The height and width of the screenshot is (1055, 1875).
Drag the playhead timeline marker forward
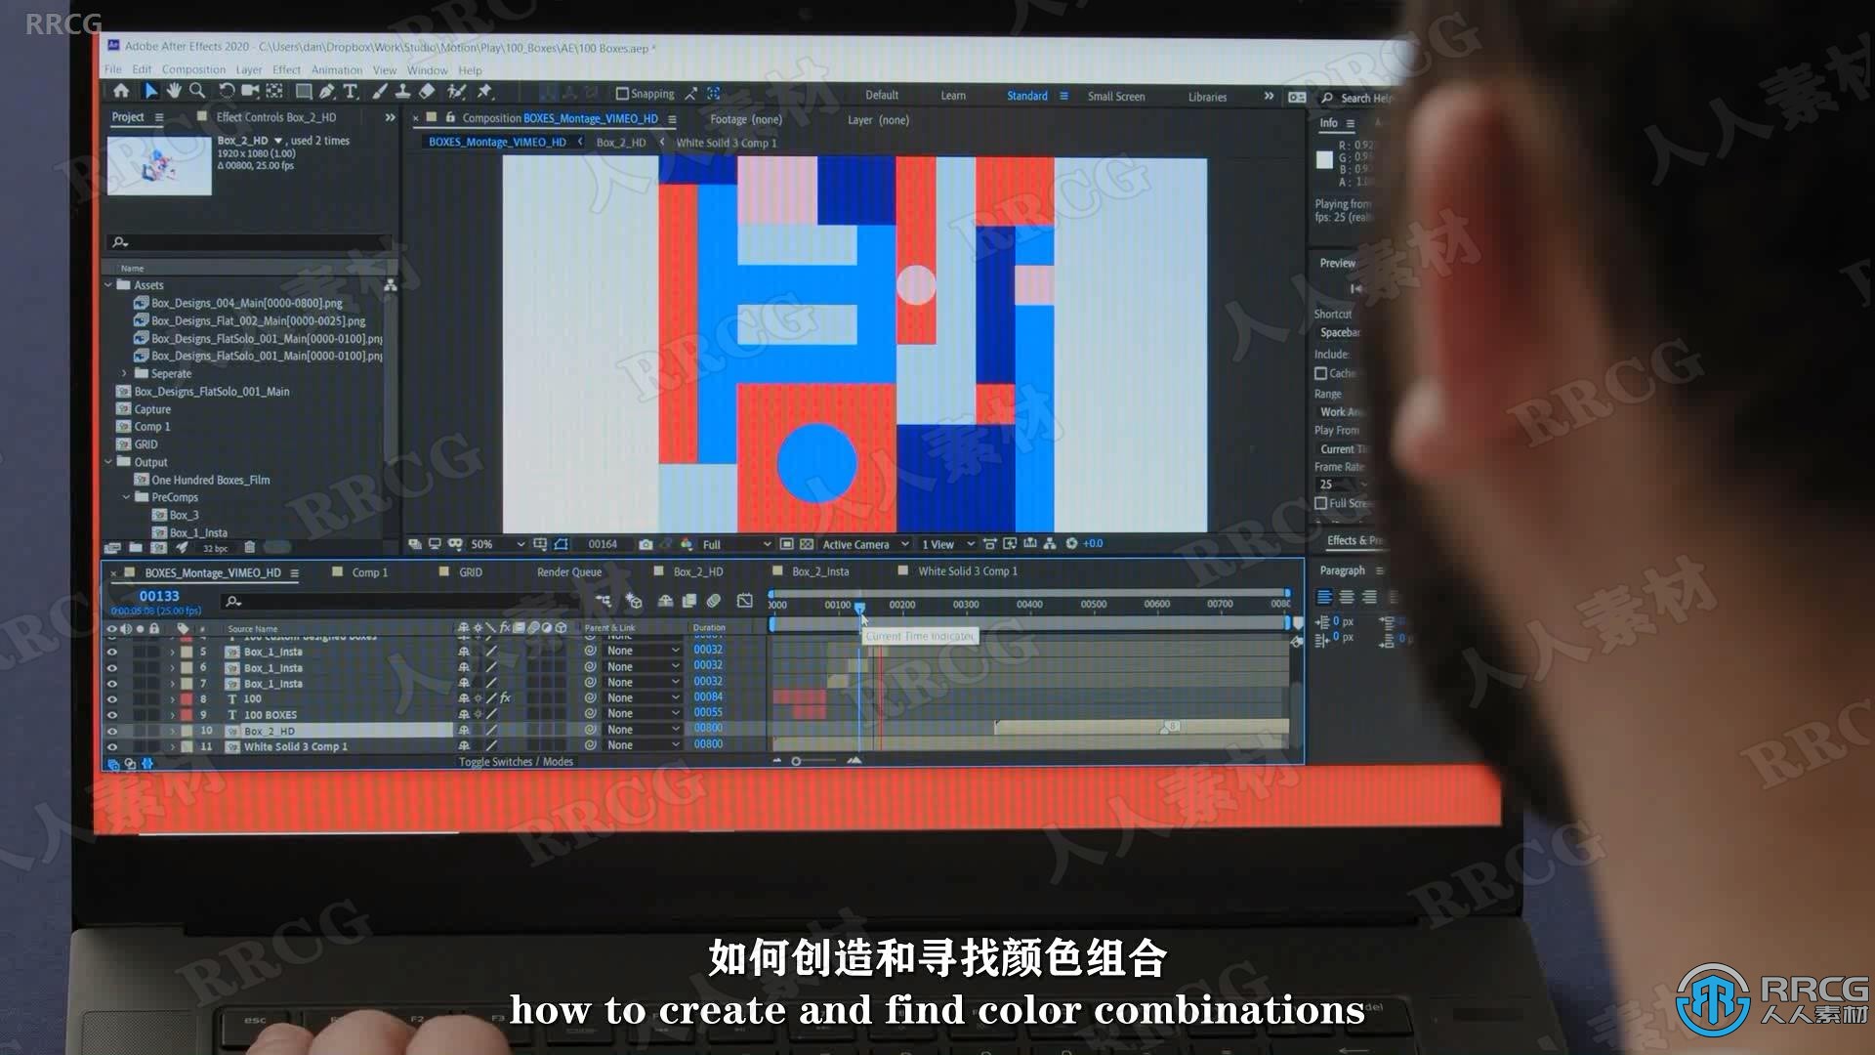pyautogui.click(x=860, y=604)
